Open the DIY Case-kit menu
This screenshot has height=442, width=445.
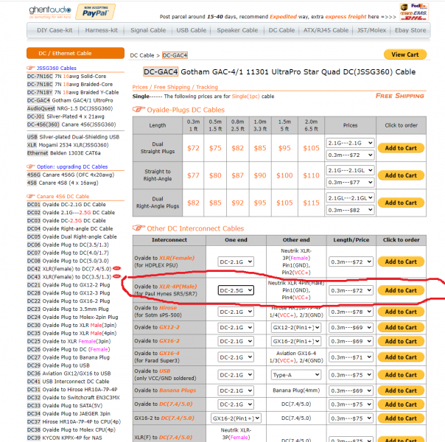[55, 30]
